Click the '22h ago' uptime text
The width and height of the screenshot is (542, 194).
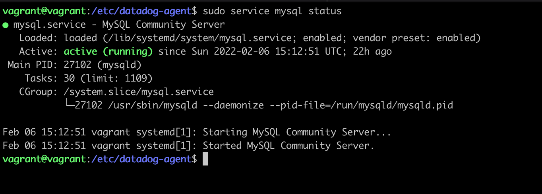pos(372,51)
